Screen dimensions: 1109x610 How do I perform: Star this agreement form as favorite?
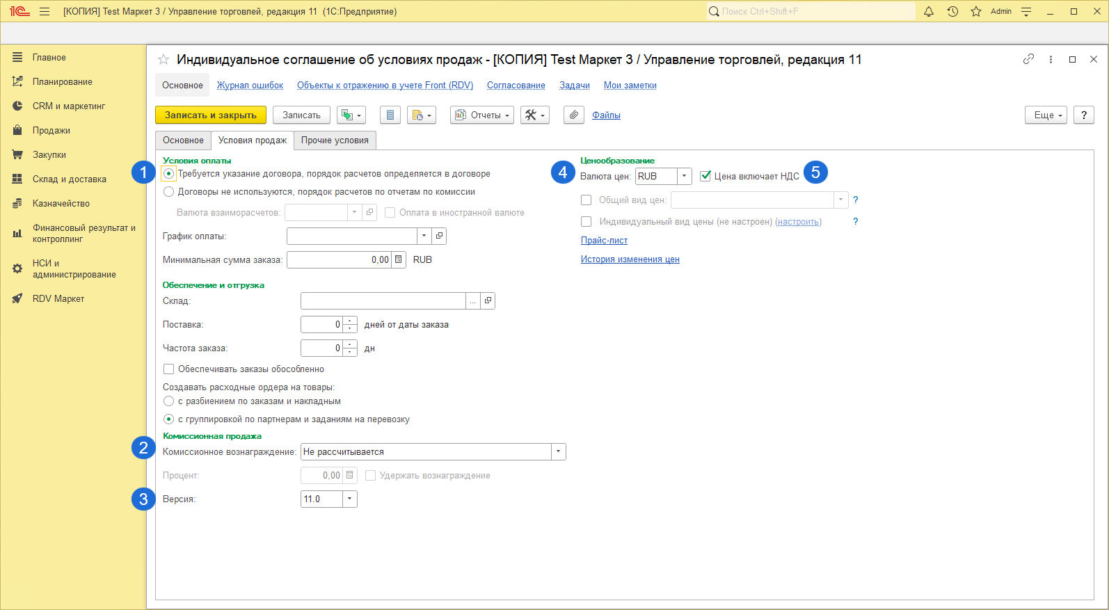163,60
